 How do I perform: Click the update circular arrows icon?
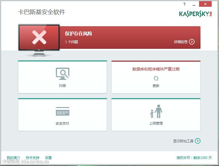(156, 78)
